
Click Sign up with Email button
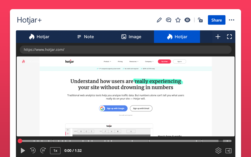(x=141, y=108)
